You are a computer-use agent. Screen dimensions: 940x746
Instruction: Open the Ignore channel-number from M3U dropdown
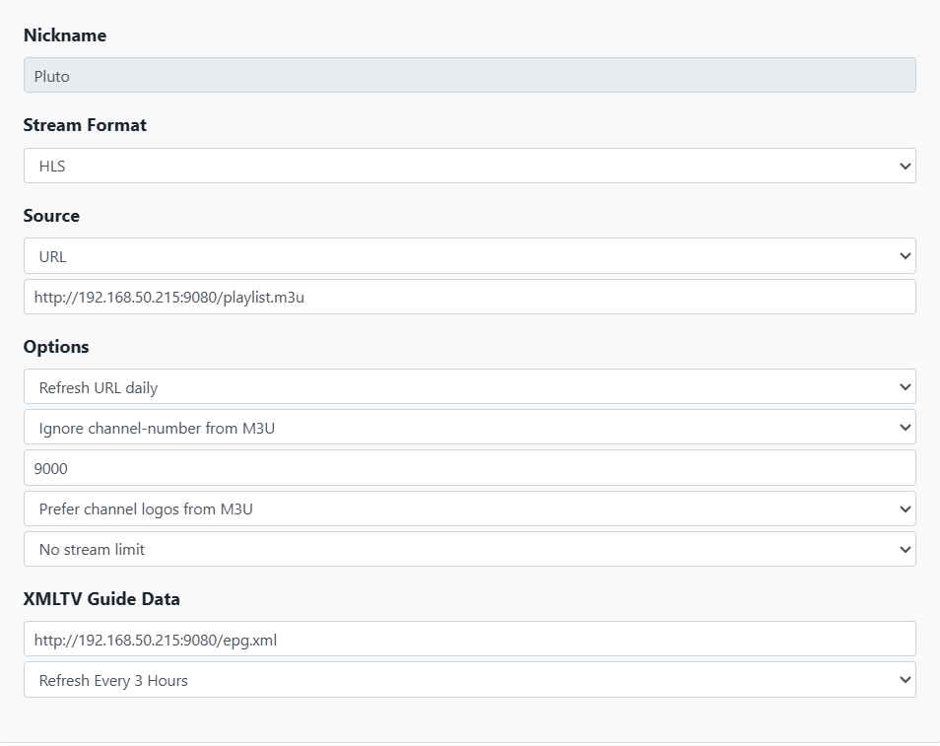469,428
